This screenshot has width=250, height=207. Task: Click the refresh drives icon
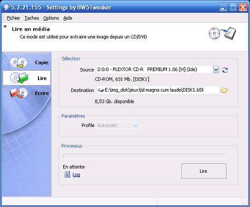click(225, 70)
